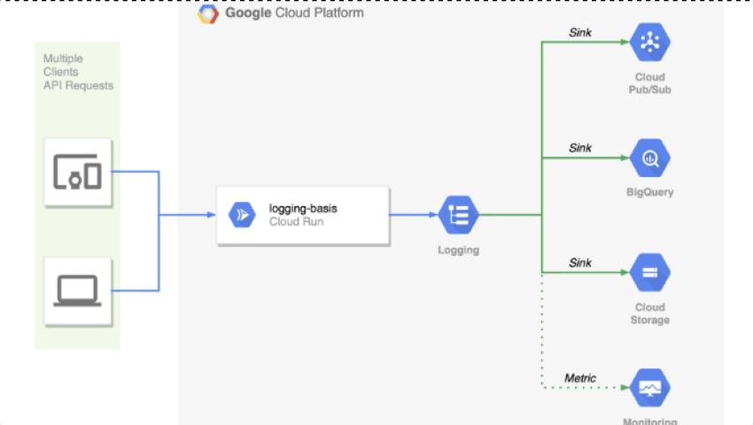Select the multi-device clients icon
The width and height of the screenshot is (753, 425).
(x=77, y=172)
